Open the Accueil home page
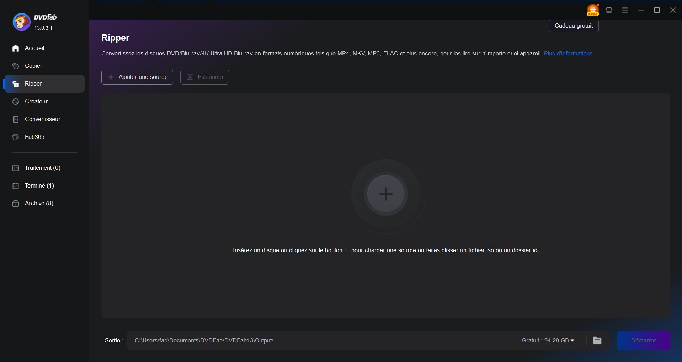The width and height of the screenshot is (682, 362). click(x=44, y=48)
